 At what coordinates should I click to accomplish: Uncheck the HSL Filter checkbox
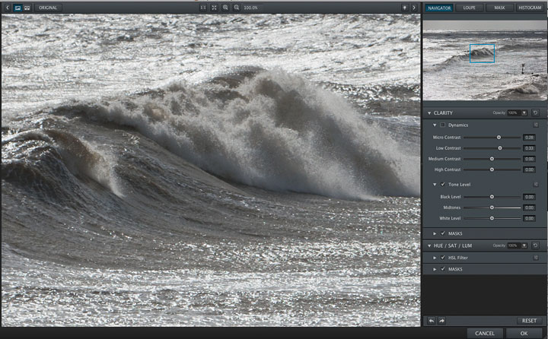tap(443, 258)
